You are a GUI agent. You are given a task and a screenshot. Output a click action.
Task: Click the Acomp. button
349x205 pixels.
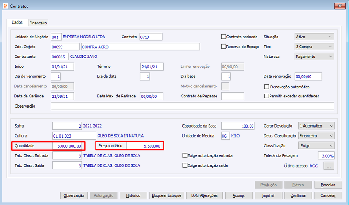pos(239,195)
